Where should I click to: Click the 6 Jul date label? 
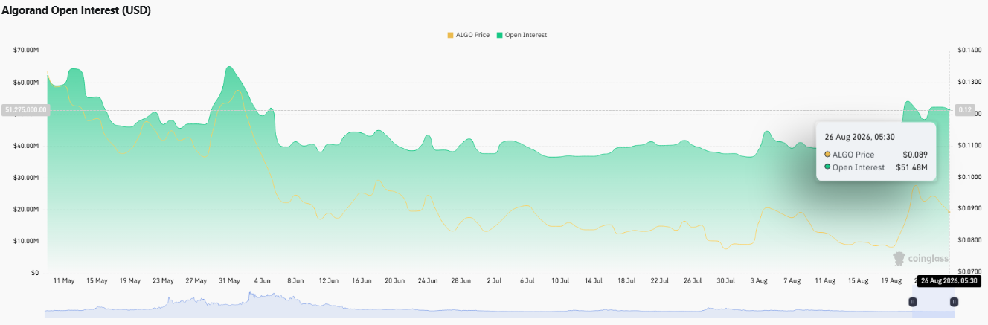coord(527,281)
